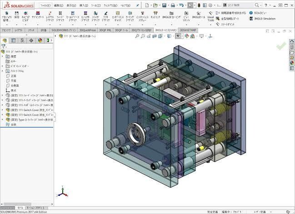Switch to the 3DSimSTAMP tab
This screenshot has height=214, width=295.
188,30
